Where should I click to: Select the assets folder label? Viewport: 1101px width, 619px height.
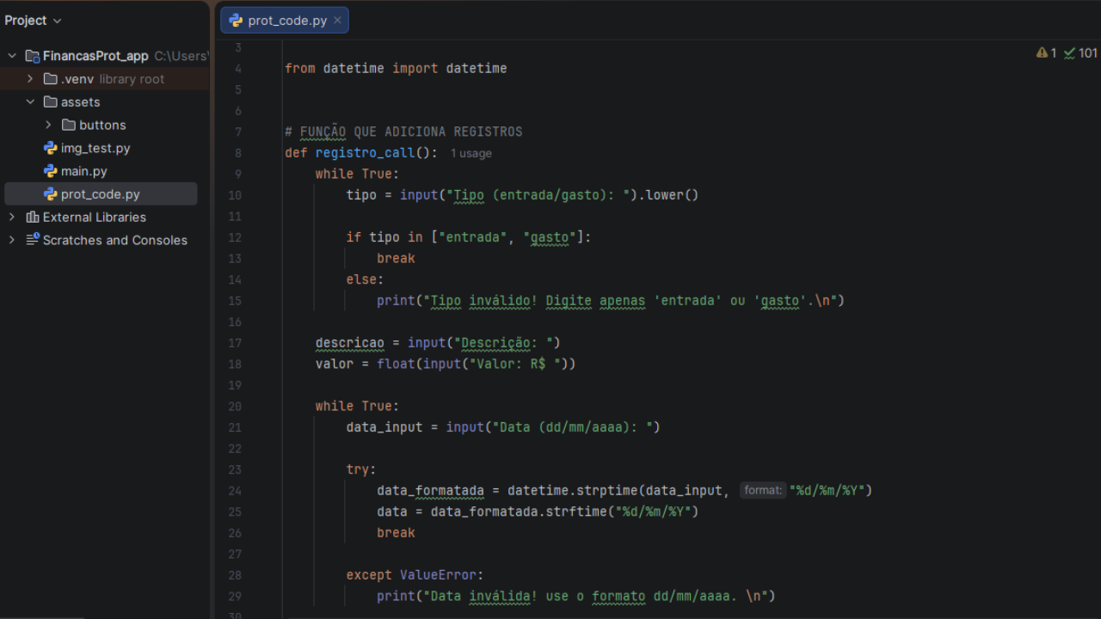[81, 101]
